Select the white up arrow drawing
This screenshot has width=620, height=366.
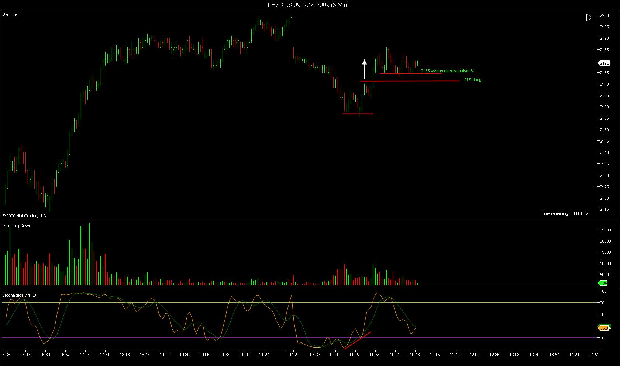(x=364, y=69)
